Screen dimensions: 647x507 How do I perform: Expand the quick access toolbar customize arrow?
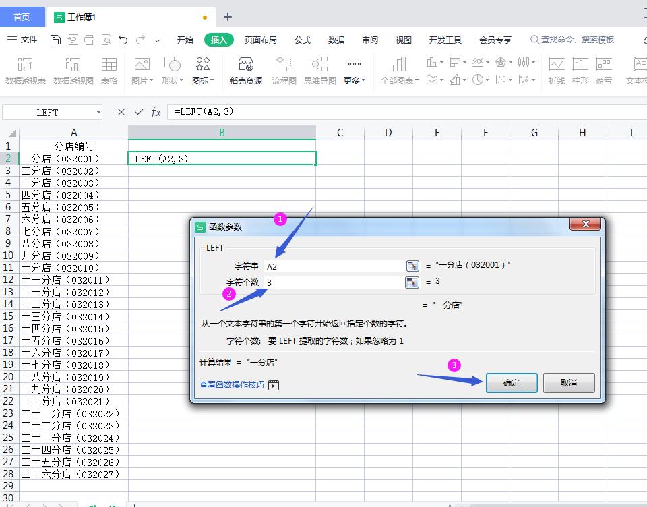157,40
